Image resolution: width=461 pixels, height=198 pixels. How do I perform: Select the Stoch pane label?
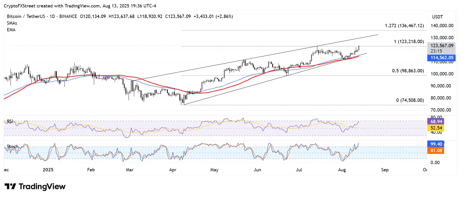[13, 146]
